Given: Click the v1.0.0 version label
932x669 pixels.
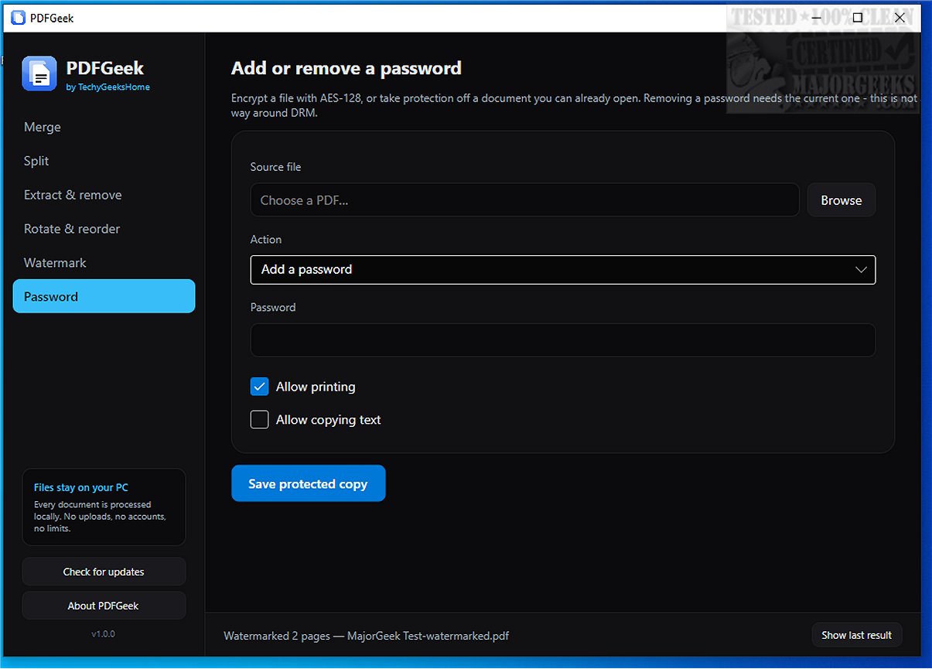Looking at the screenshot, I should coord(104,634).
